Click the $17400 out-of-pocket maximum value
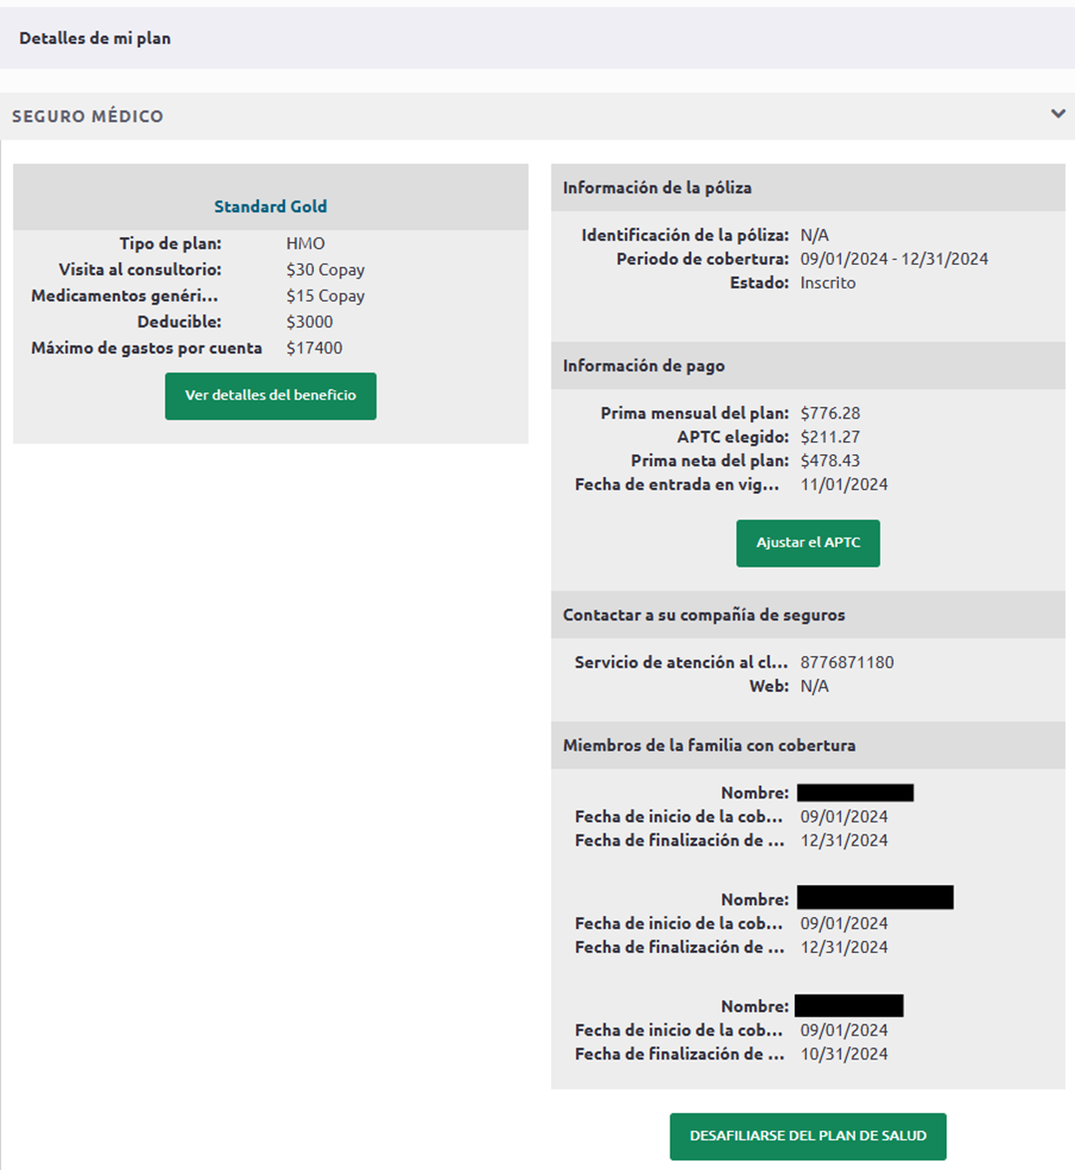This screenshot has width=1075, height=1170. click(314, 349)
